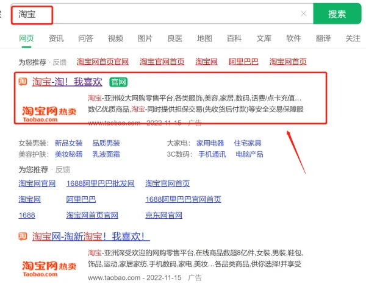The image size is (366, 284).
Task: Open red suggestion 淘宝网首页官网
Action: [x=102, y=62]
